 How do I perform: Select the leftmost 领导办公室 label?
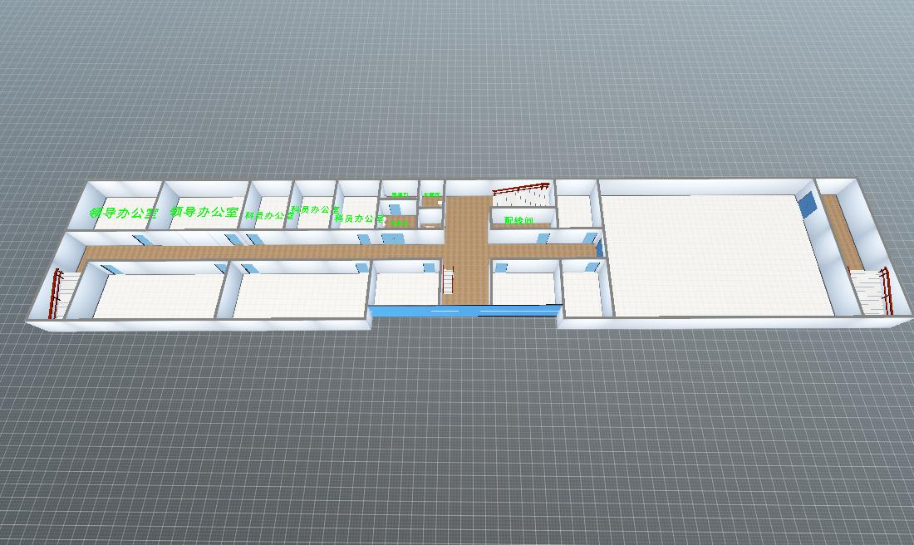pyautogui.click(x=122, y=214)
